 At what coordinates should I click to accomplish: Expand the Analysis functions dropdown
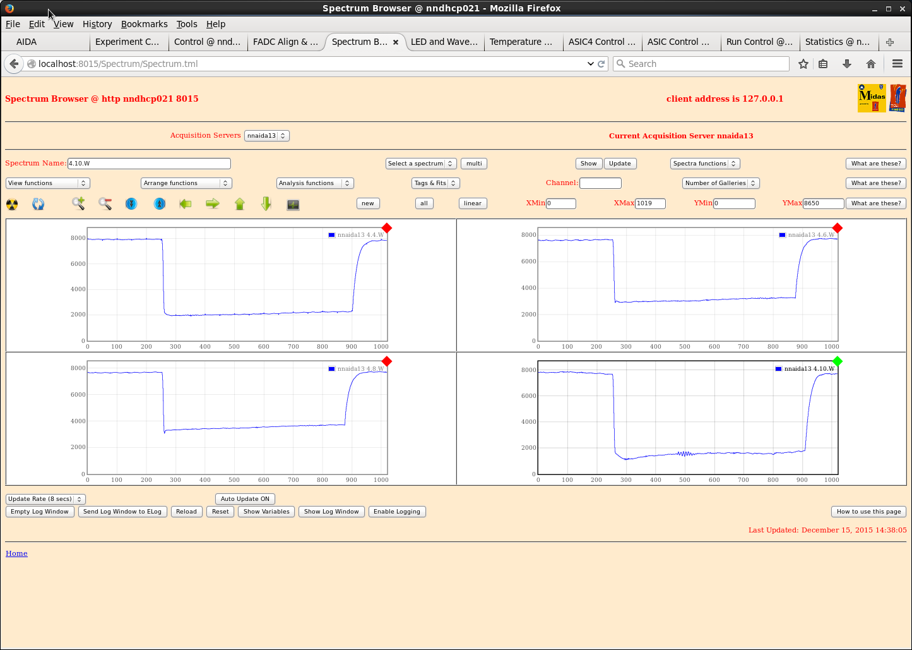314,183
